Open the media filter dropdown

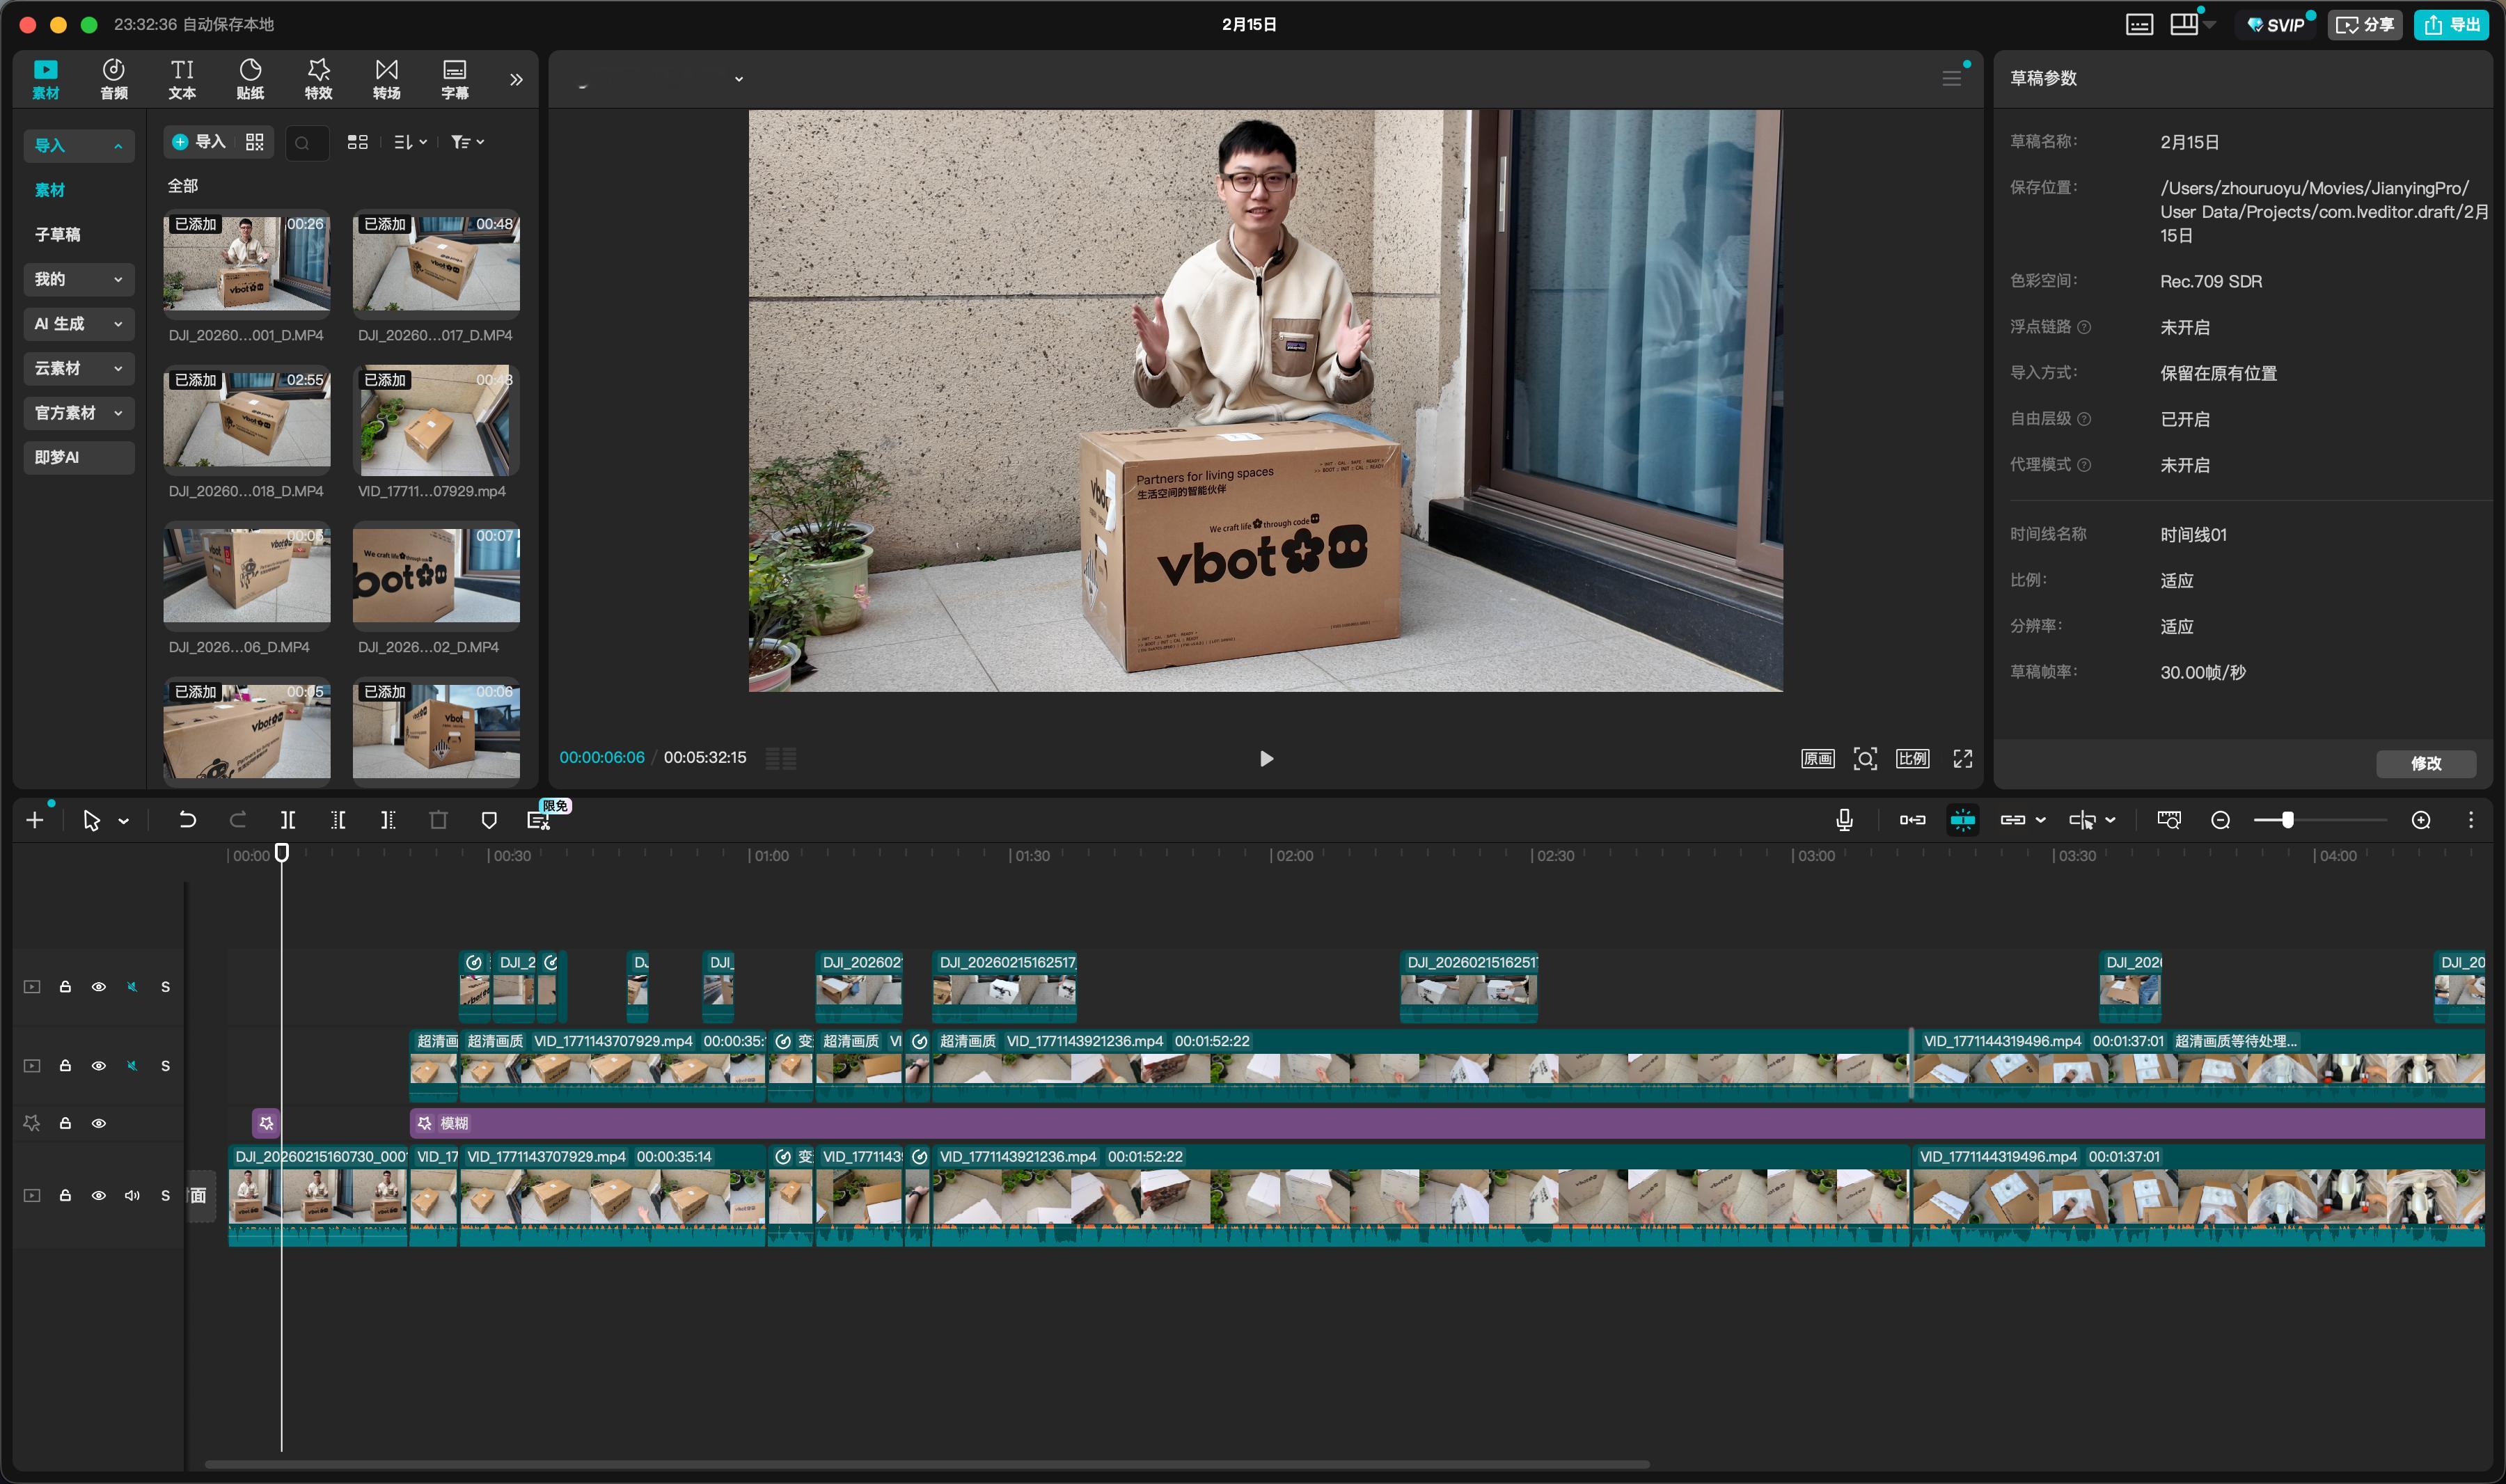tap(467, 142)
